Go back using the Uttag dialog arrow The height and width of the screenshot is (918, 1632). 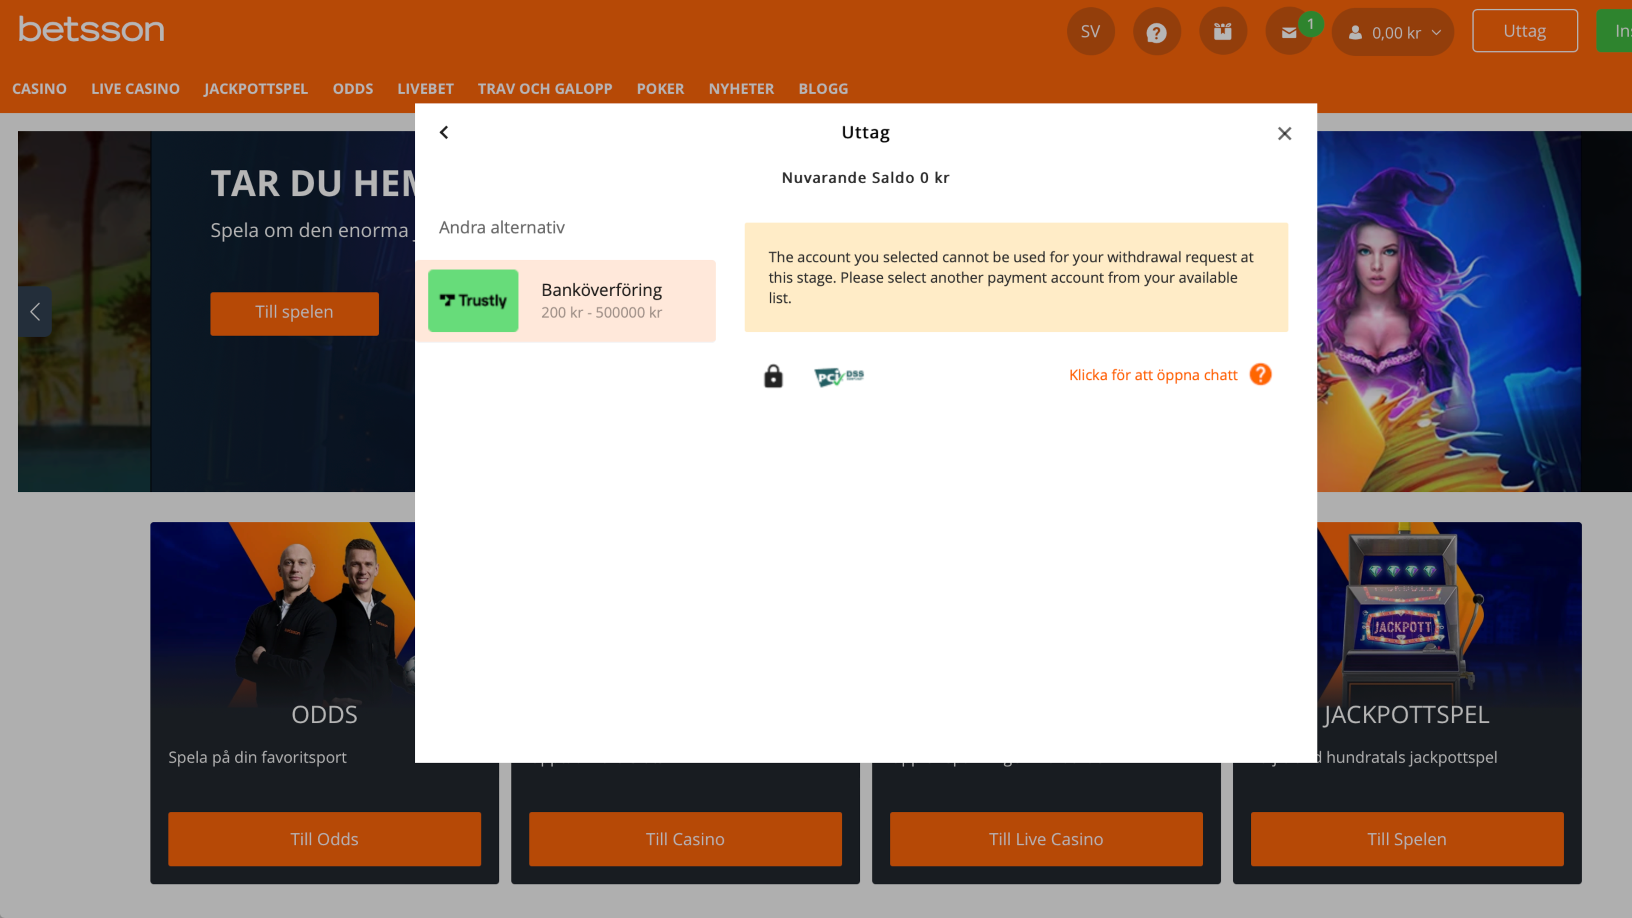(444, 133)
